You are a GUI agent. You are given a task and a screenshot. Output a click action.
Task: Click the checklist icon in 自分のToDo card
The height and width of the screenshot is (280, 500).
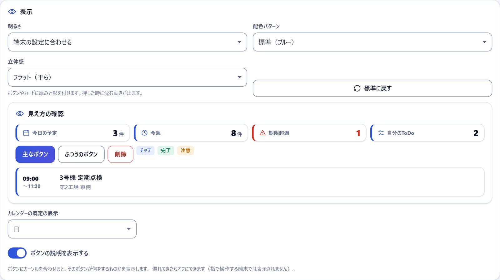coord(381,133)
